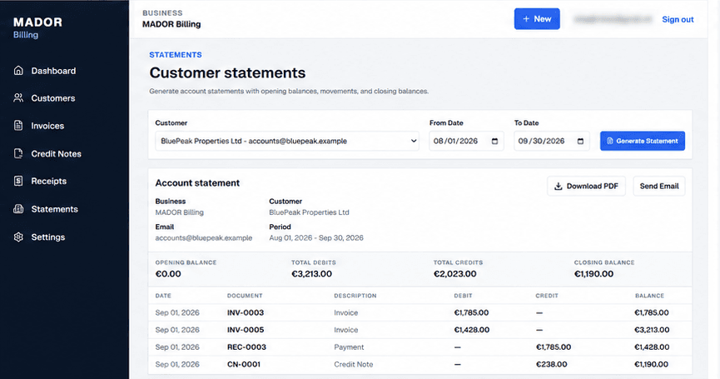This screenshot has height=379, width=720.
Task: Click the DATE column header
Action: tap(163, 296)
